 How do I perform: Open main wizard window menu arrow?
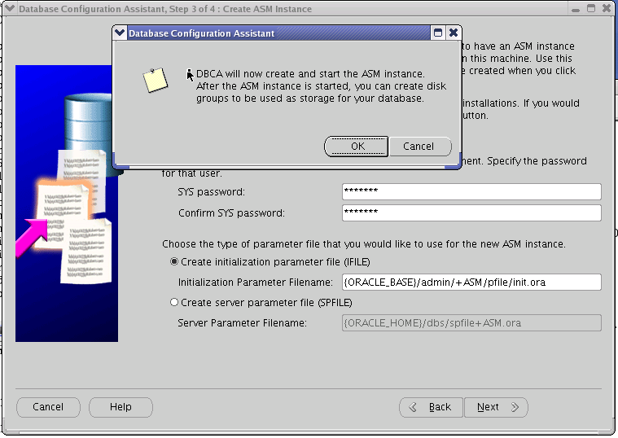point(10,8)
